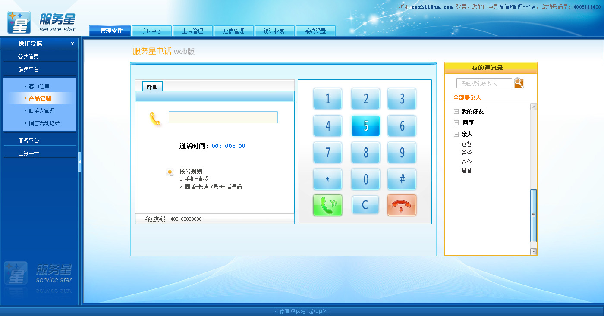
Task: Switch to the 呼叫中心 tab
Action: click(151, 31)
